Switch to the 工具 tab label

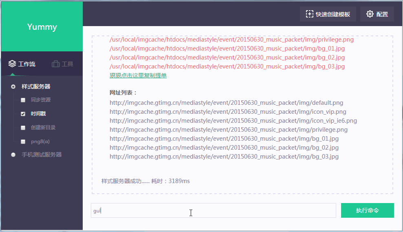(68, 64)
